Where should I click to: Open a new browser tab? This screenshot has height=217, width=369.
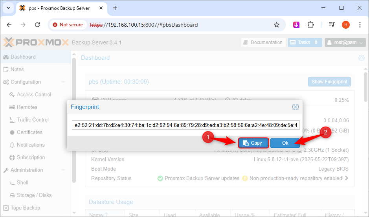pos(115,8)
